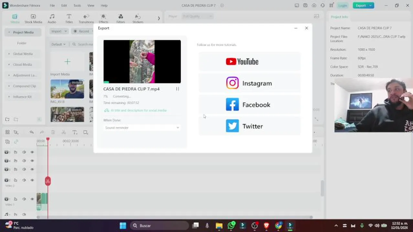413x232 pixels.
Task: Click the Split scissors icon in timeline toolbar
Action: click(64, 132)
